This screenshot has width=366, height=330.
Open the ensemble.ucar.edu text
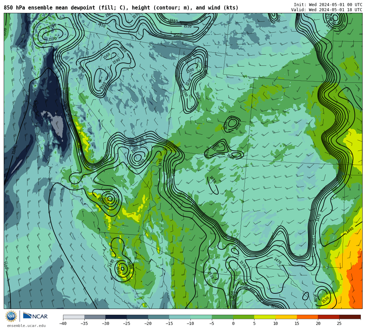click(x=26, y=326)
